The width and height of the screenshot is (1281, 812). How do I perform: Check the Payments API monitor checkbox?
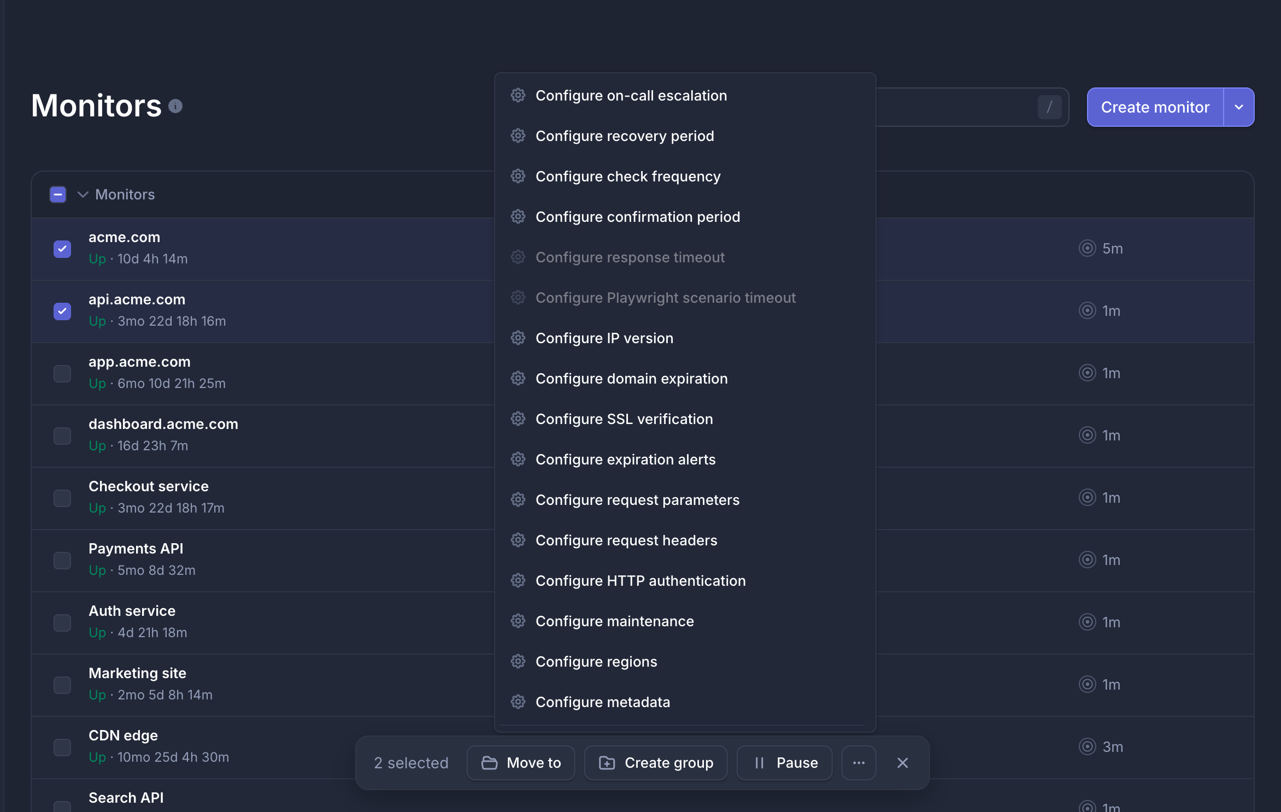pos(62,561)
